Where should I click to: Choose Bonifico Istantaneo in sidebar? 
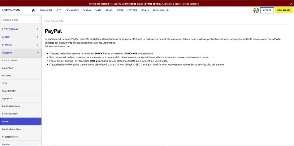[x=11, y=106]
